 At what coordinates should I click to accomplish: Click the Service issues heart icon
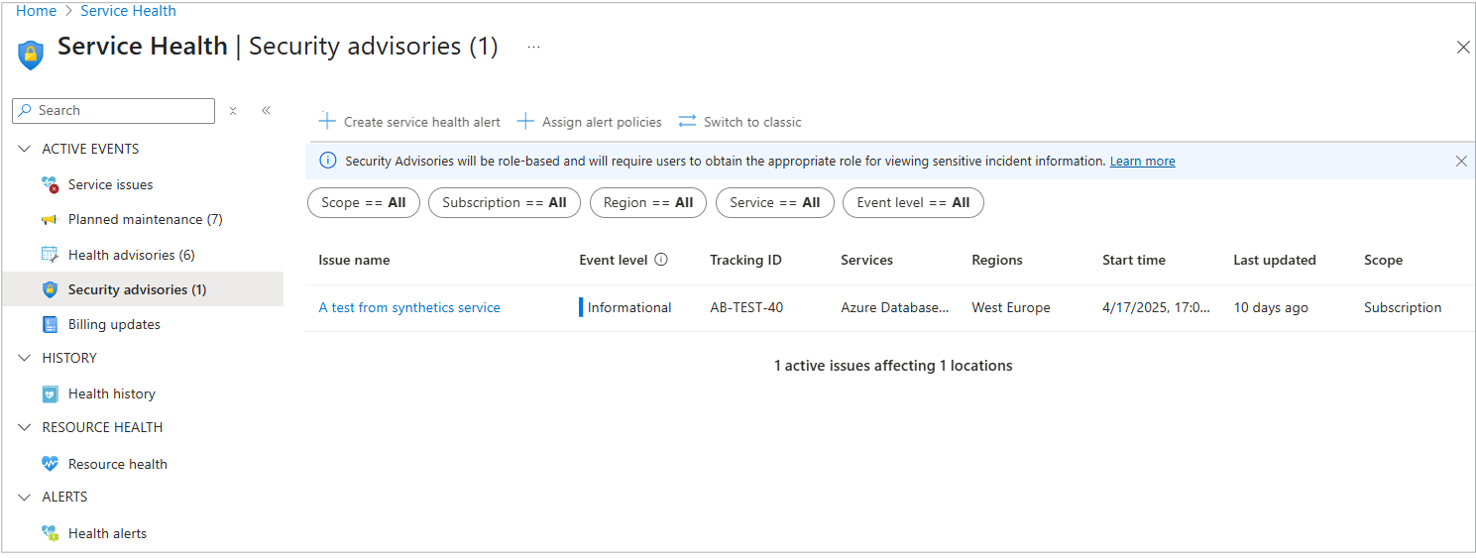pyautogui.click(x=50, y=185)
